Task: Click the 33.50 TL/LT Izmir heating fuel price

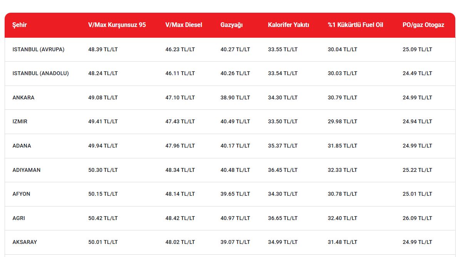Action: coord(283,121)
